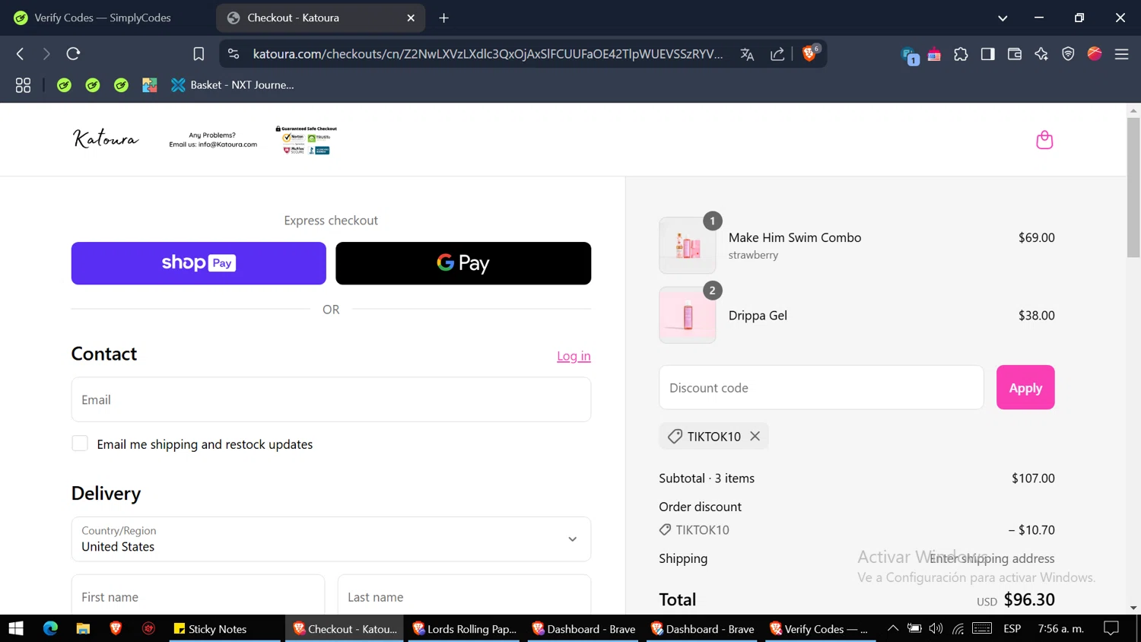Open the bookmarks bar apps grid icon
The height and width of the screenshot is (642, 1141).
23,85
